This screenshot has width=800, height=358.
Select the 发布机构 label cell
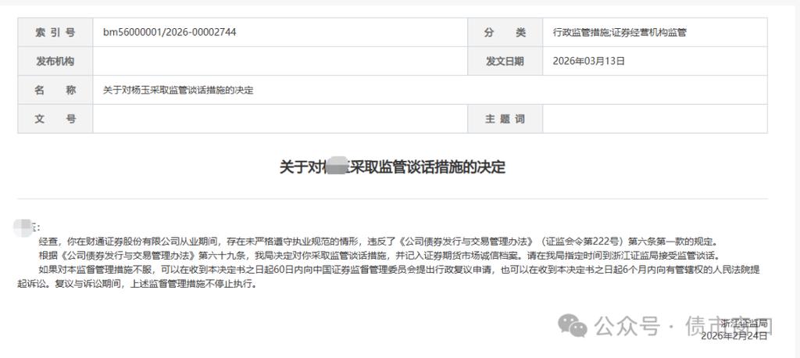[55, 61]
